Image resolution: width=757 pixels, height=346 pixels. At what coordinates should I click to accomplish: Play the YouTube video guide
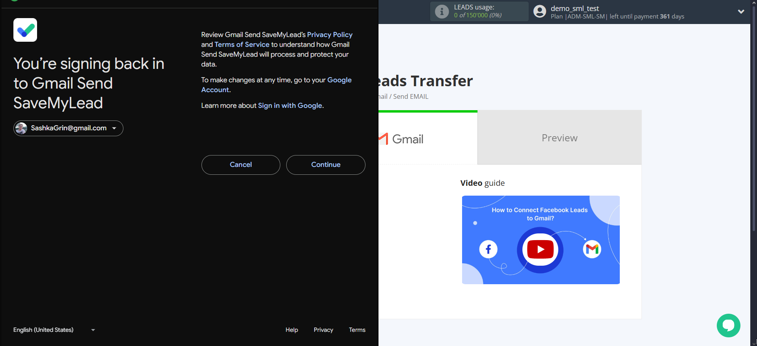tap(540, 250)
